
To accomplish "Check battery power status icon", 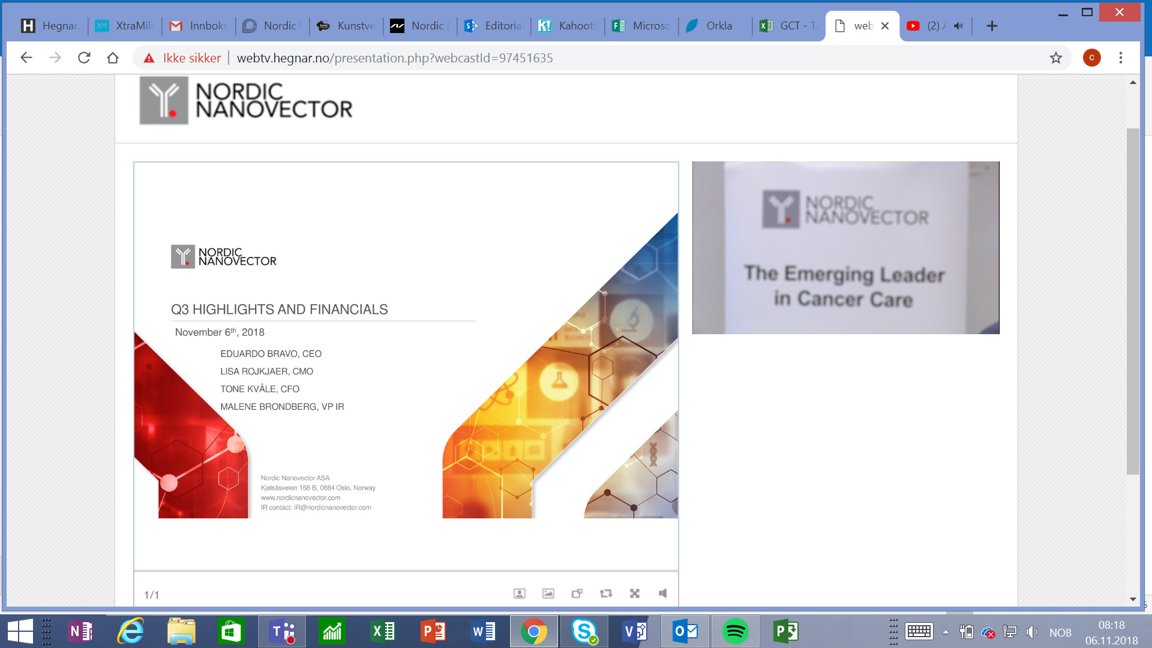I will (967, 632).
